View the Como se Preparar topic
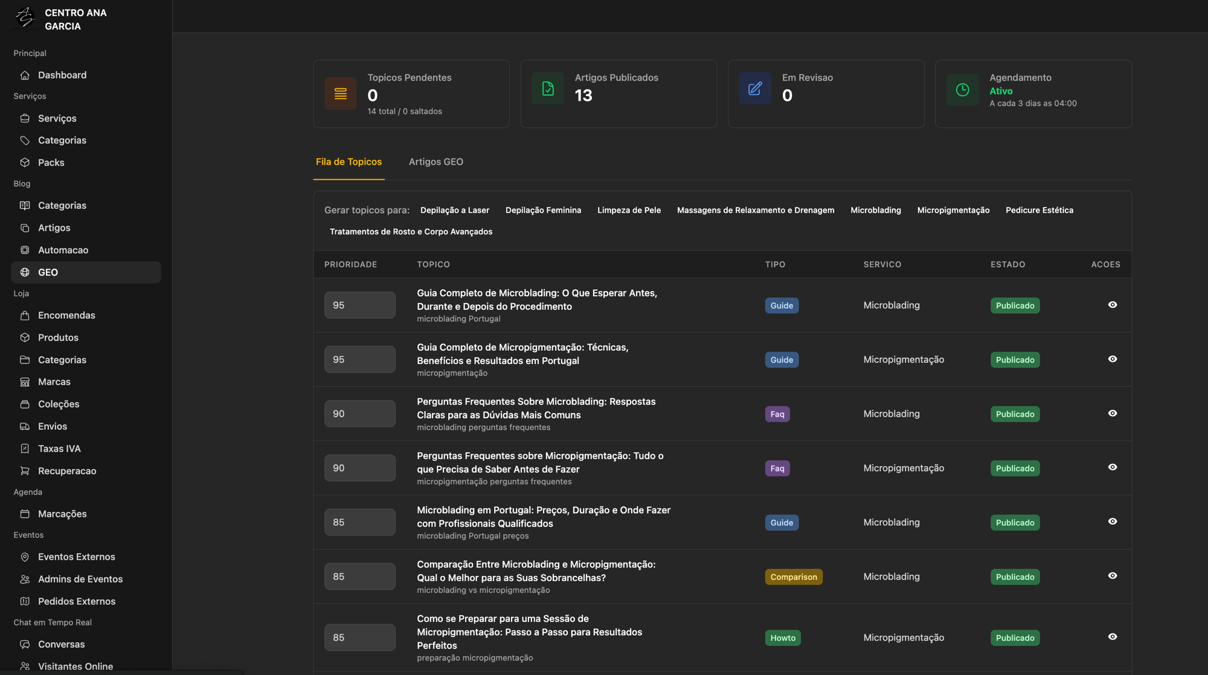The height and width of the screenshot is (675, 1208). [x=1113, y=637]
